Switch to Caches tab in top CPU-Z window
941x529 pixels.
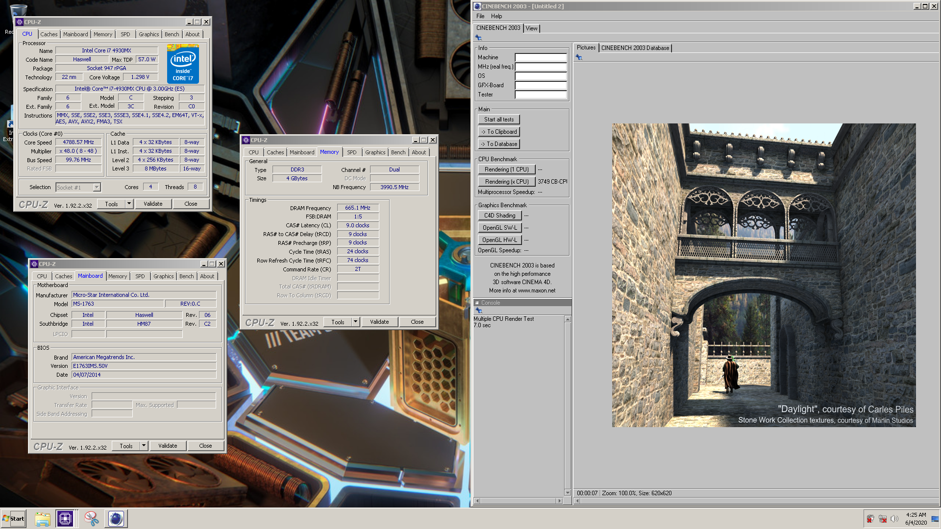coord(49,34)
